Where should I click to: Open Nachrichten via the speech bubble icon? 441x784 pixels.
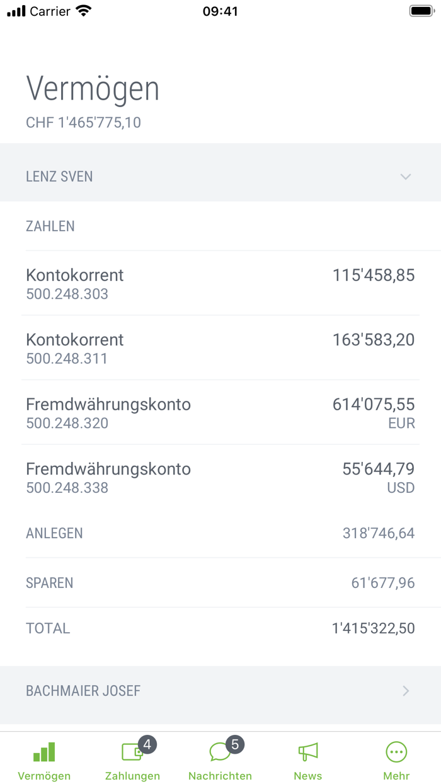pyautogui.click(x=220, y=751)
